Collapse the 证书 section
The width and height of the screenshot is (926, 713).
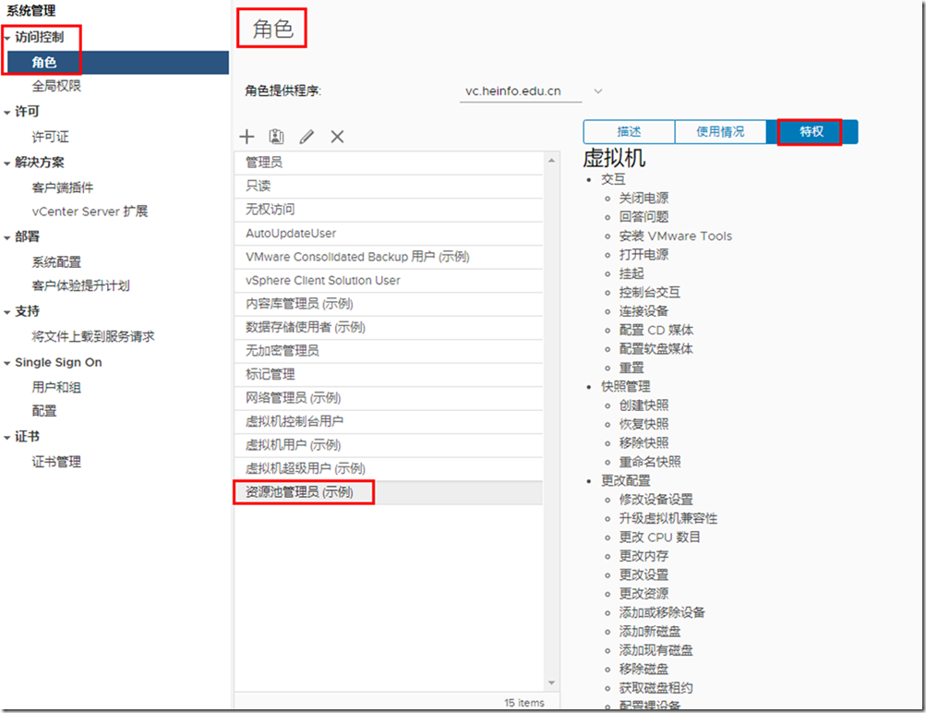[x=7, y=438]
